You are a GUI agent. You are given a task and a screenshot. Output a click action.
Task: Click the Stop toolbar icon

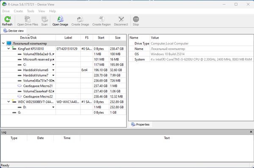(x=136, y=19)
